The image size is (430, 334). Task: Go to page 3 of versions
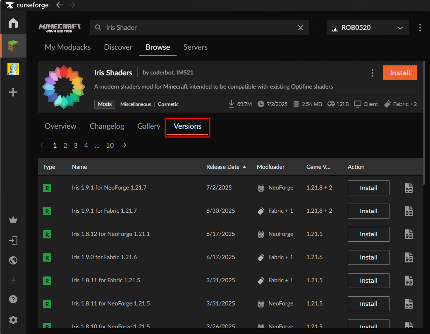pos(76,145)
